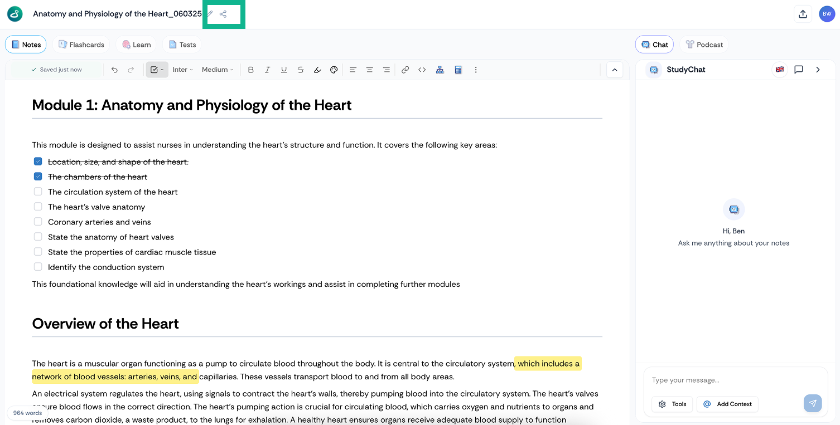Open the Inter font family dropdown
This screenshot has width=840, height=425.
tap(182, 70)
